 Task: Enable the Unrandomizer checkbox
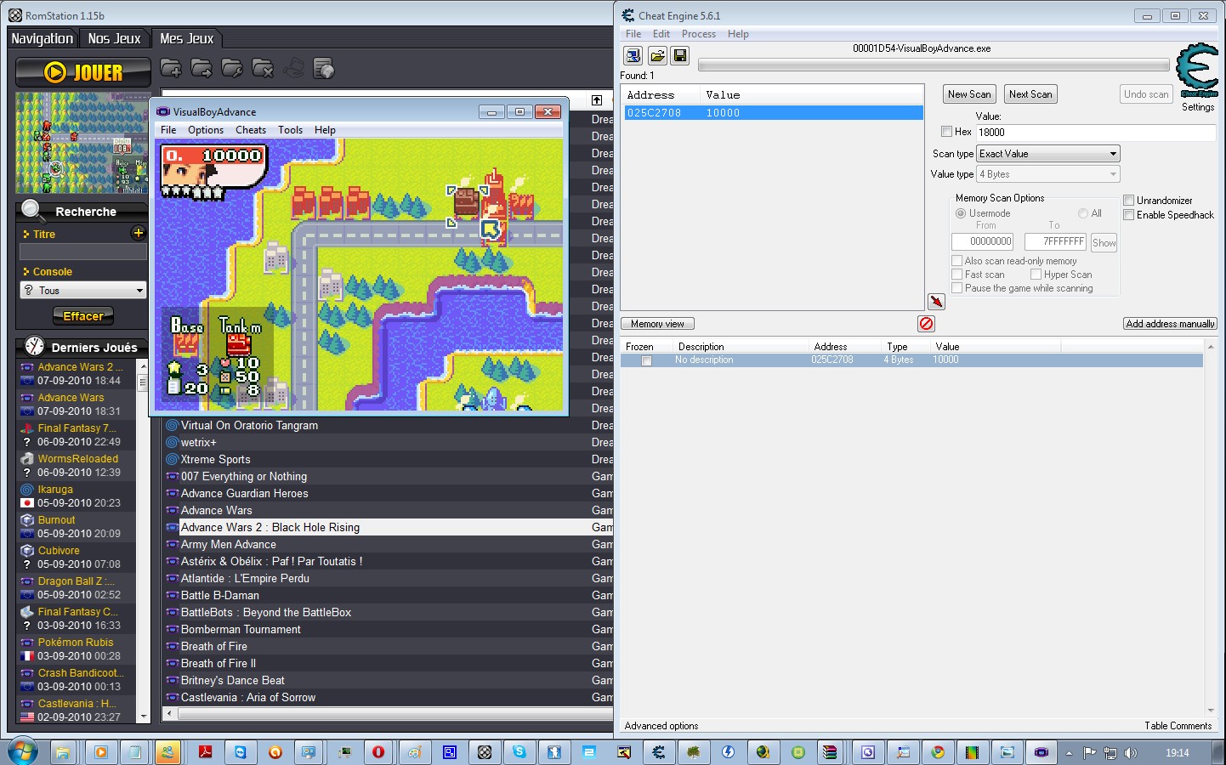1128,201
